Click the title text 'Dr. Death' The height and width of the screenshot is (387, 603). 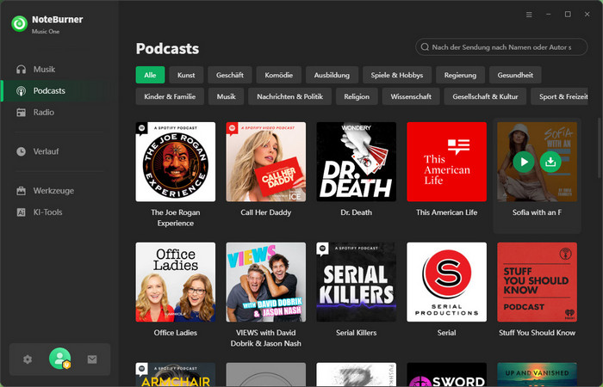356,212
